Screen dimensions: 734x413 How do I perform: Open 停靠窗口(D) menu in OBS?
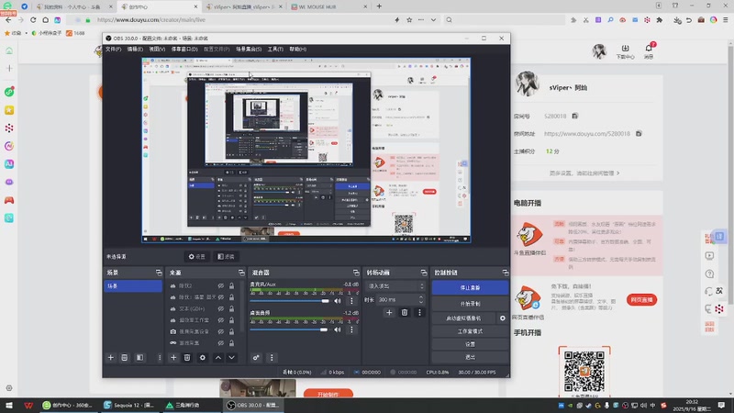coord(184,50)
